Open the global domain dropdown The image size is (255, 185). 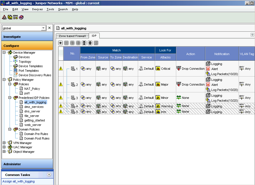pos(43,28)
